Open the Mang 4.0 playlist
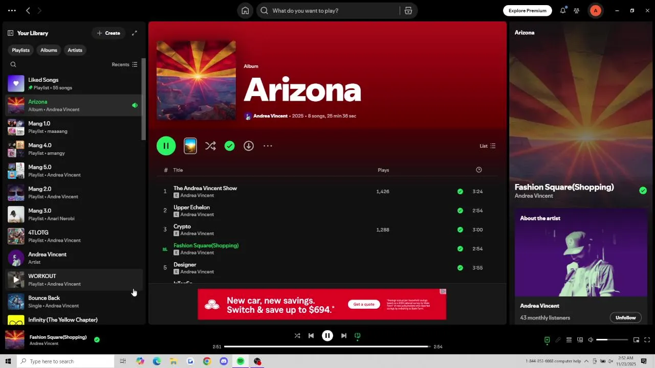 73,149
